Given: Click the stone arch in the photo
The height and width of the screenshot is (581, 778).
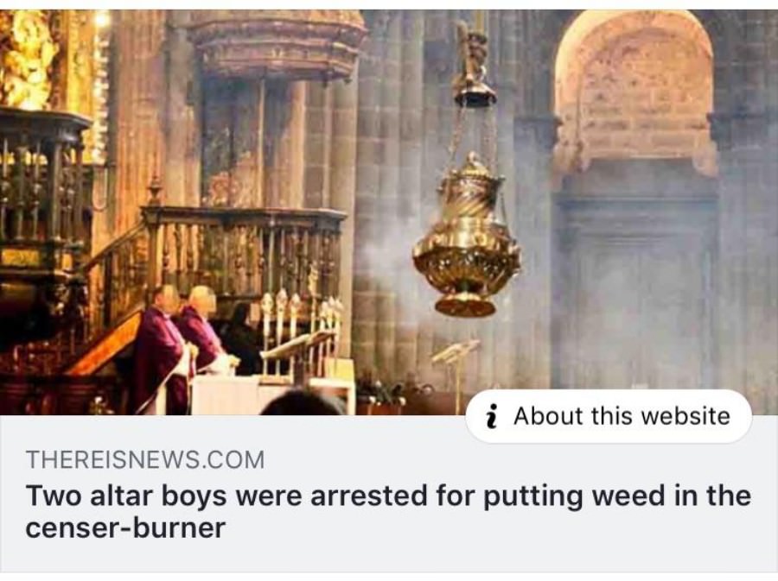Looking at the screenshot, I should click(x=635, y=89).
